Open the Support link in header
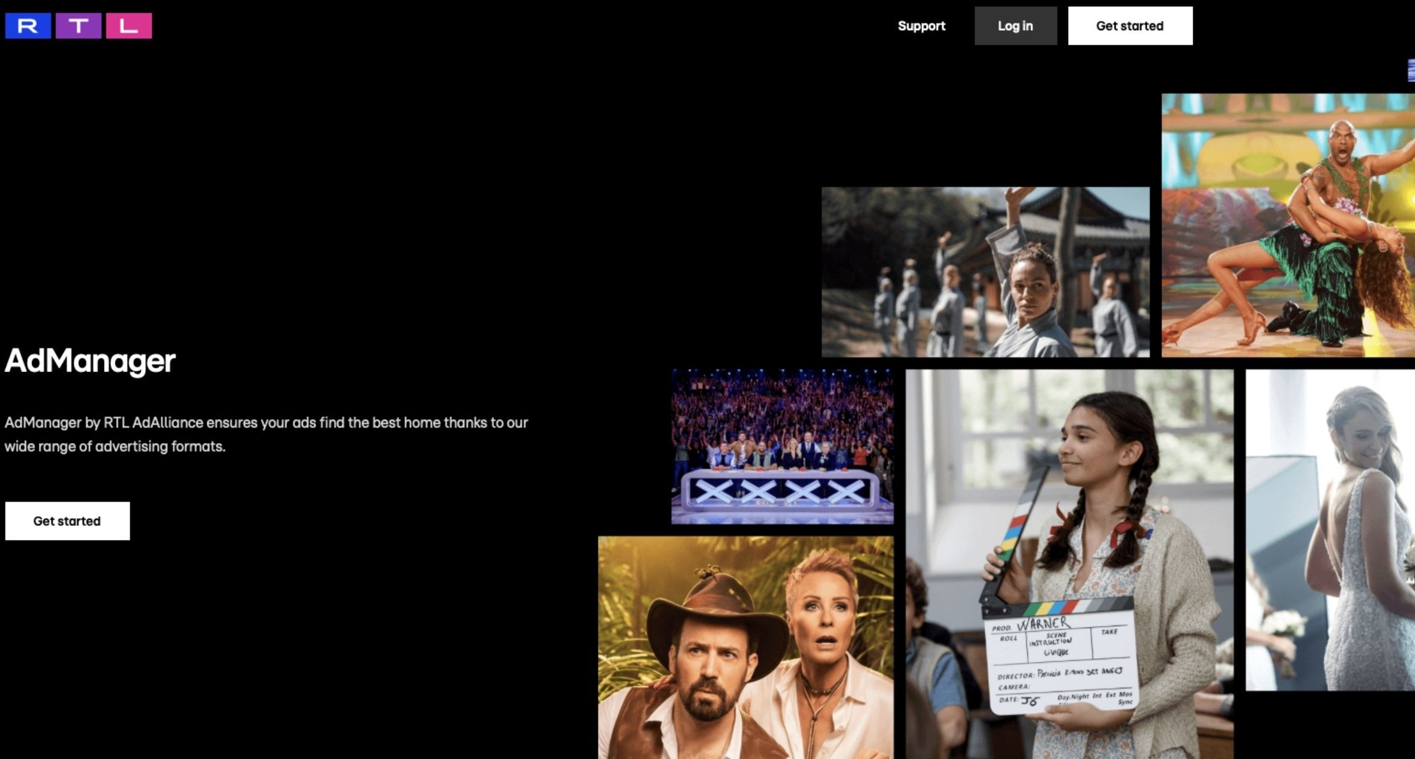Viewport: 1415px width, 759px height. coord(921,26)
